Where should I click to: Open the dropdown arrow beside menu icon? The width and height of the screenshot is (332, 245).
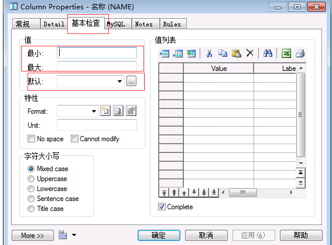[x=74, y=235]
